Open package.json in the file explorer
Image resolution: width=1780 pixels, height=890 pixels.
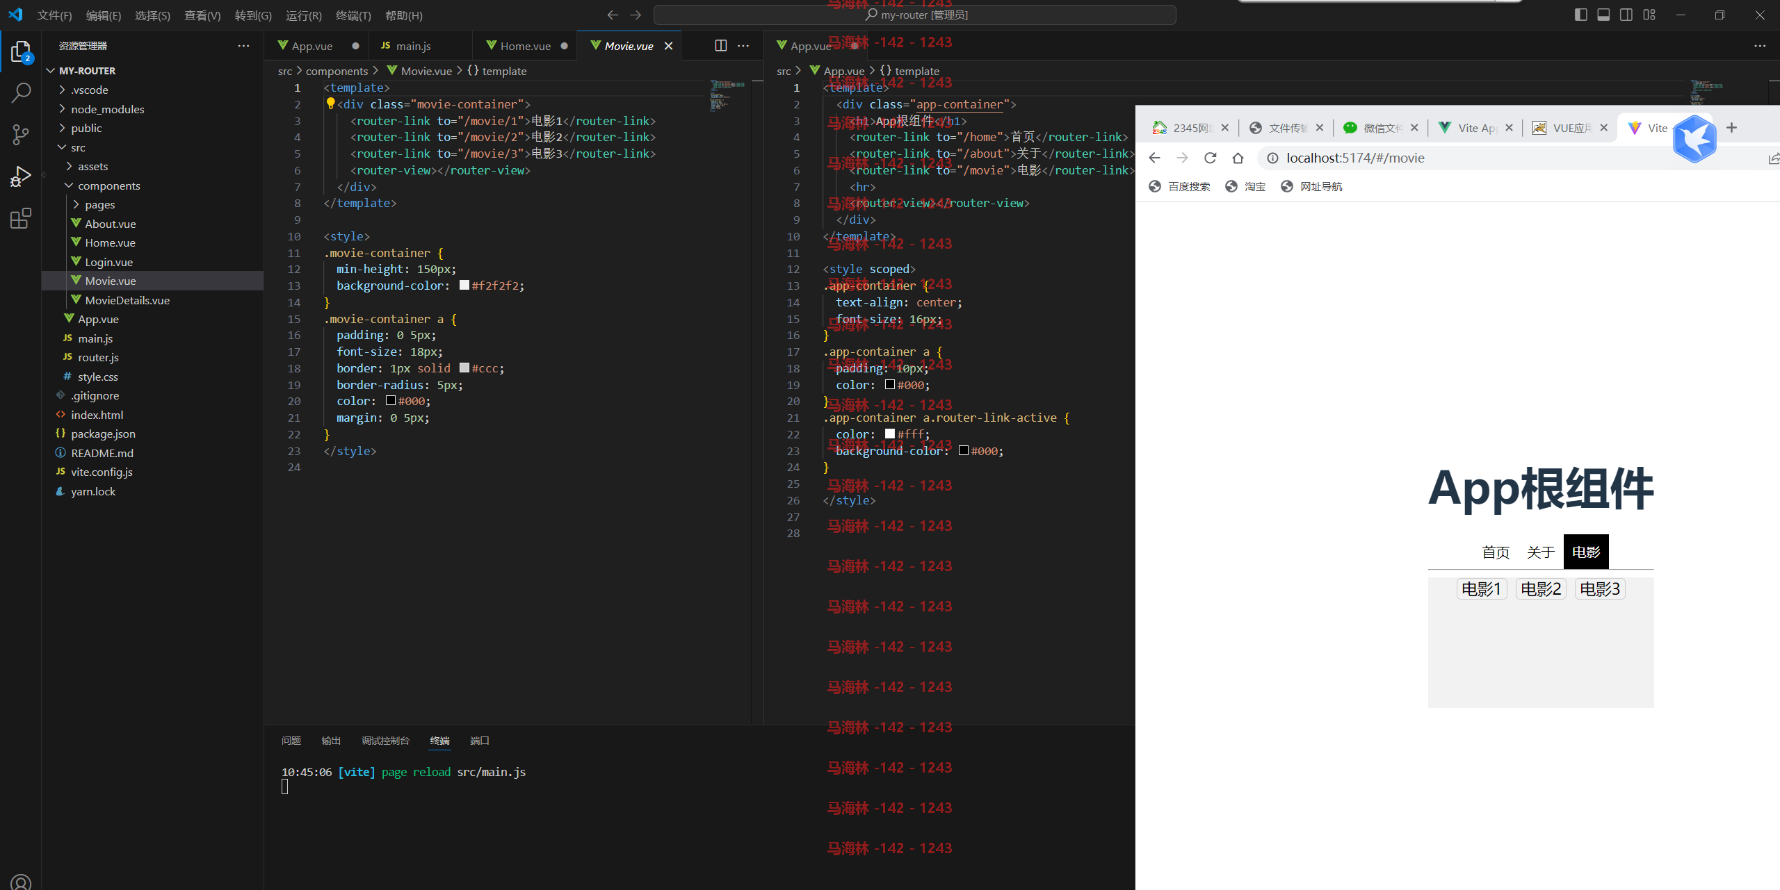(153, 434)
